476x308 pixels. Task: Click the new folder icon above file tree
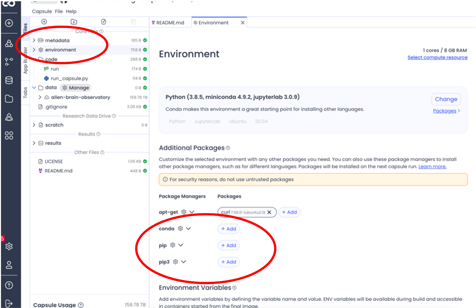(x=74, y=22)
